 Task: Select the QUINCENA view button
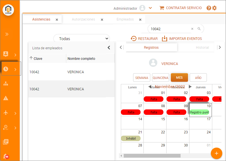tap(160, 78)
